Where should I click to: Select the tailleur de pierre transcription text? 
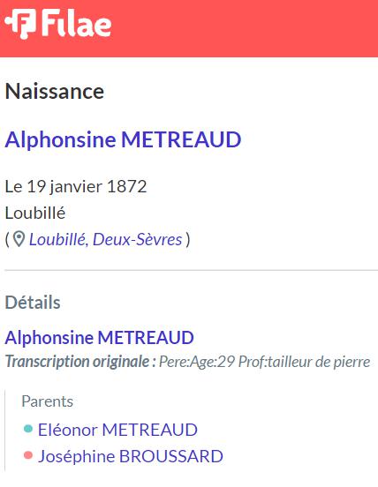(x=319, y=362)
